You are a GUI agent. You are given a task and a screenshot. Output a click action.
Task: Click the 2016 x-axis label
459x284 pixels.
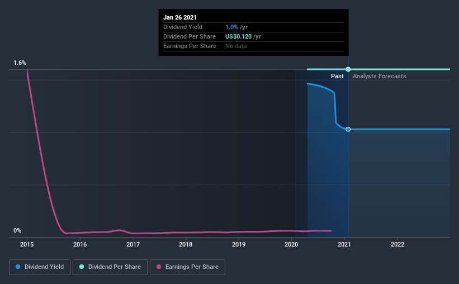pos(80,244)
